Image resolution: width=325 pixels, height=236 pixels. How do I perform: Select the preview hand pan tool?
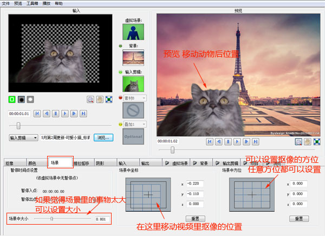point(308,141)
